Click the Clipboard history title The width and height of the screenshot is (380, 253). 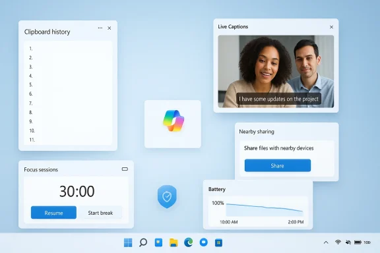coord(47,32)
